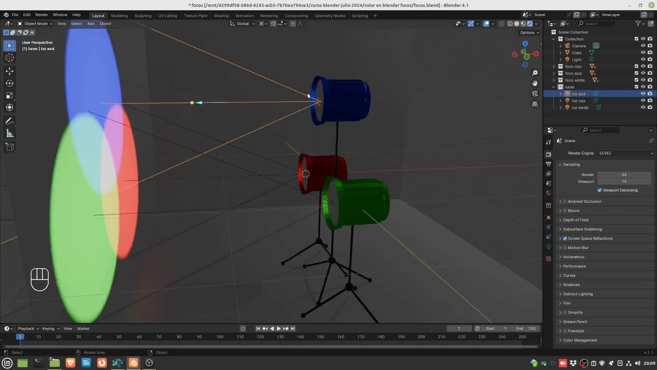Select the Measure ruler tool
The height and width of the screenshot is (370, 657).
(x=10, y=134)
